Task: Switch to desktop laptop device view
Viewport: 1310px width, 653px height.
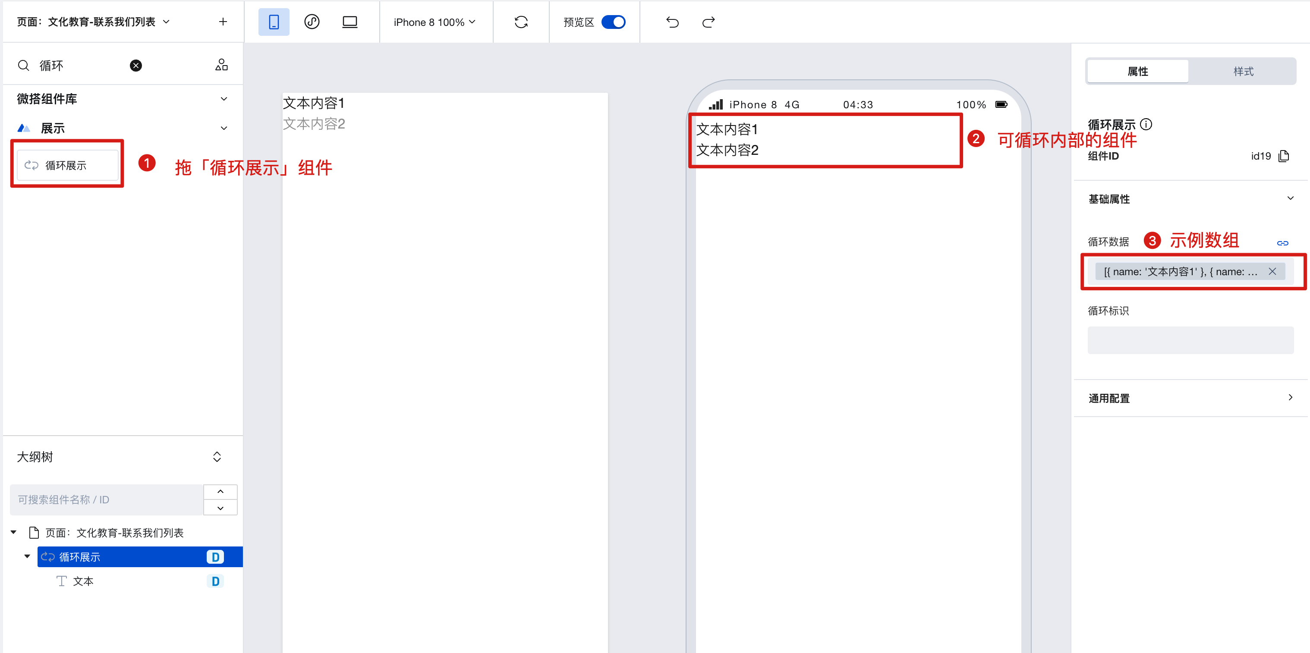Action: tap(350, 22)
